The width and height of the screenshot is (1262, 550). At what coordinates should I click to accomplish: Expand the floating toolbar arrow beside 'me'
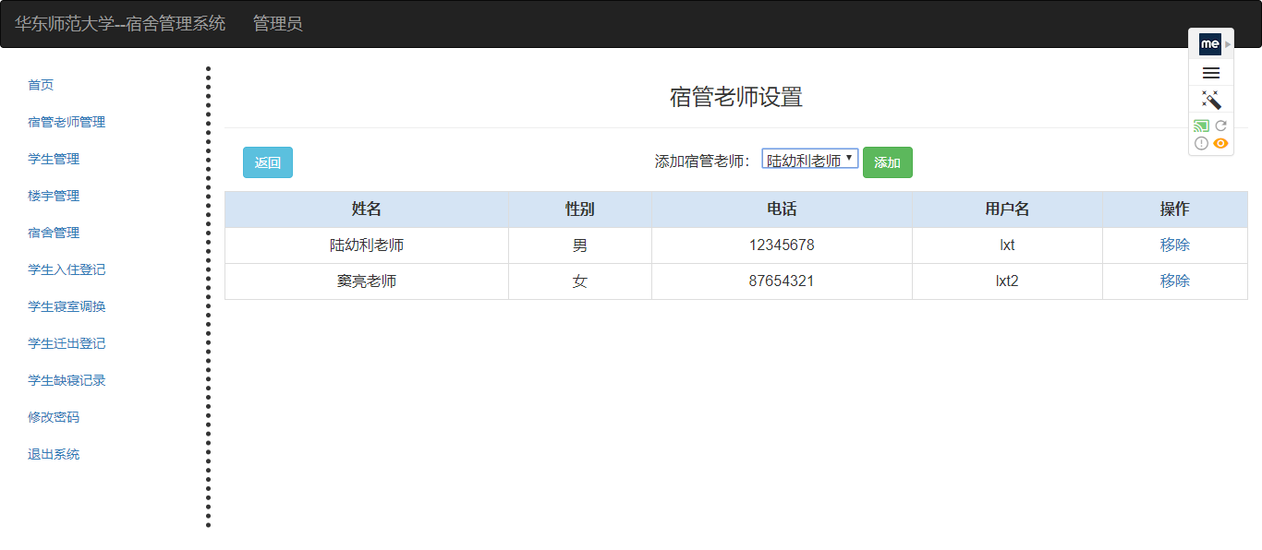click(1228, 44)
